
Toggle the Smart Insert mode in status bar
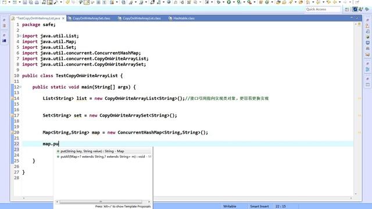pos(259,207)
